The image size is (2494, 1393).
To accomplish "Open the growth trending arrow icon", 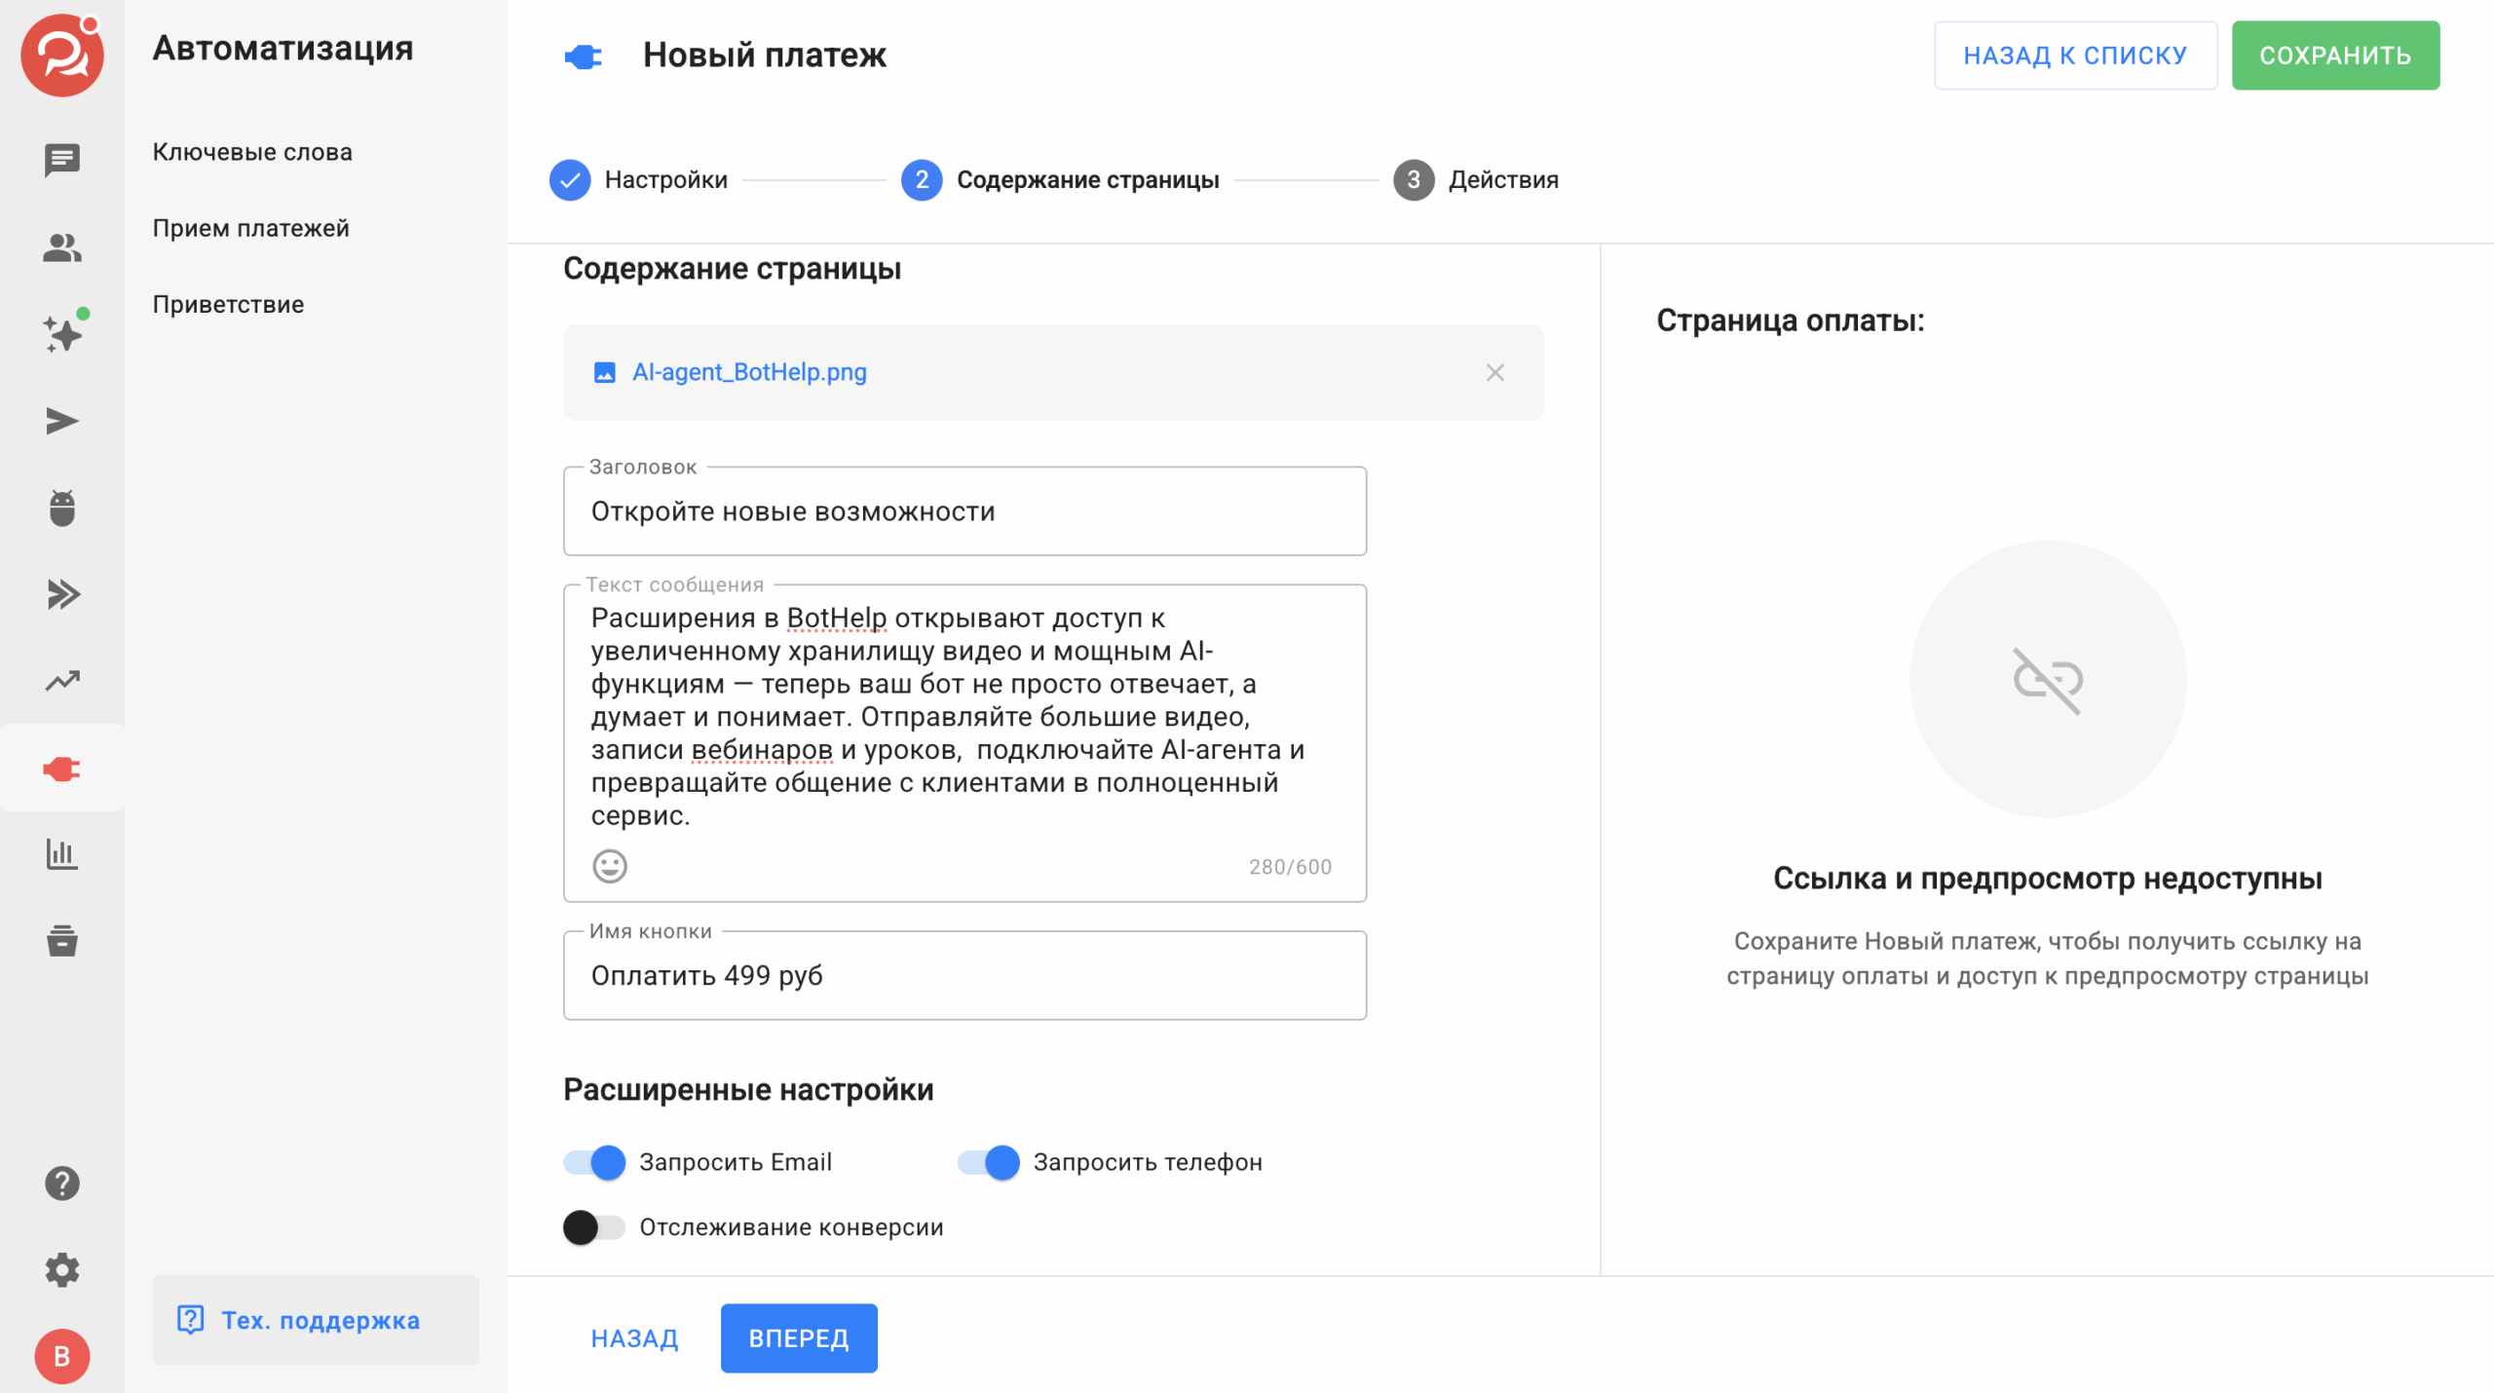I will click(61, 681).
